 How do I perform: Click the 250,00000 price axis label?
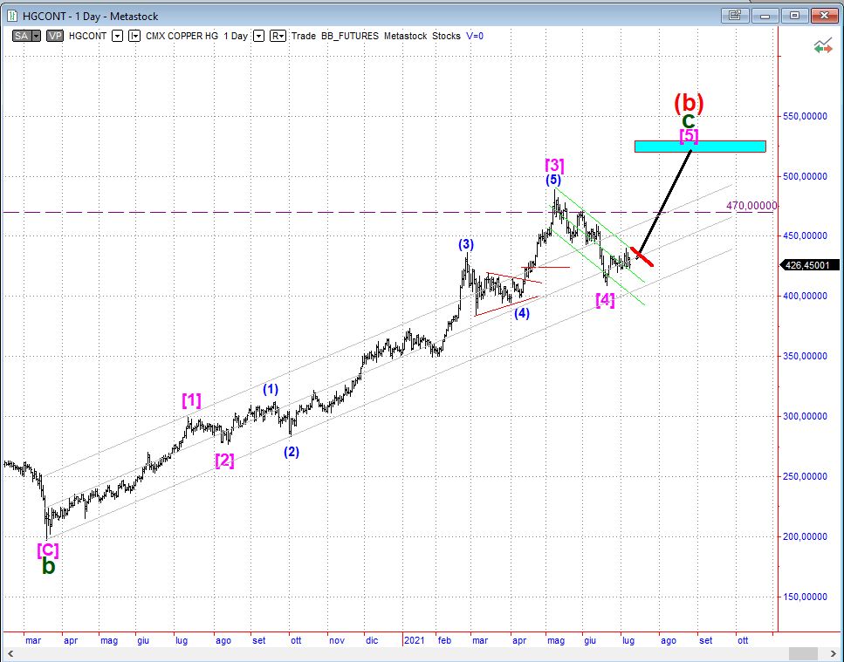point(804,476)
